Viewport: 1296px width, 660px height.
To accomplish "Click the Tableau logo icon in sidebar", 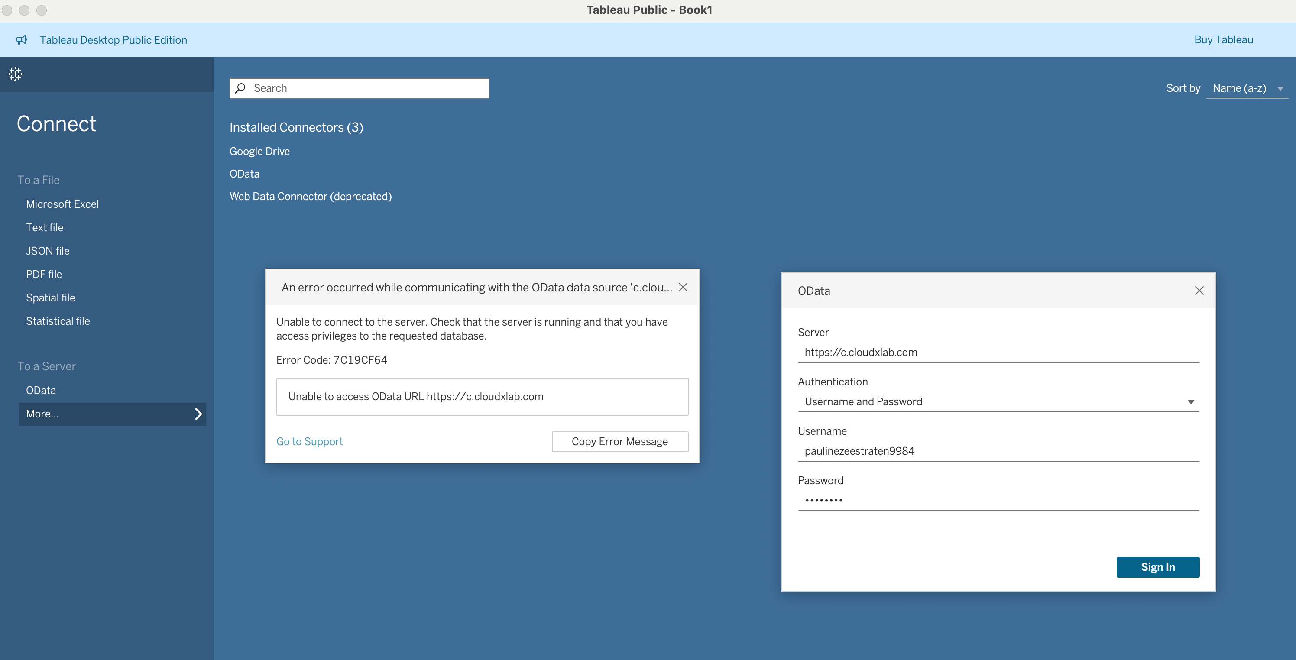I will click(15, 74).
